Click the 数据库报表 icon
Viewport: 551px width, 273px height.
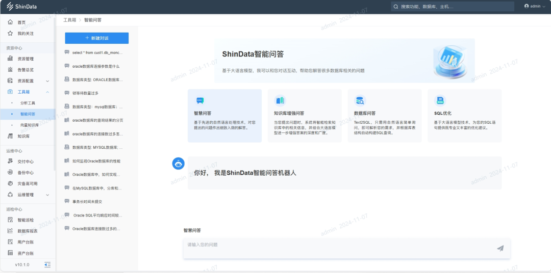pos(10,231)
